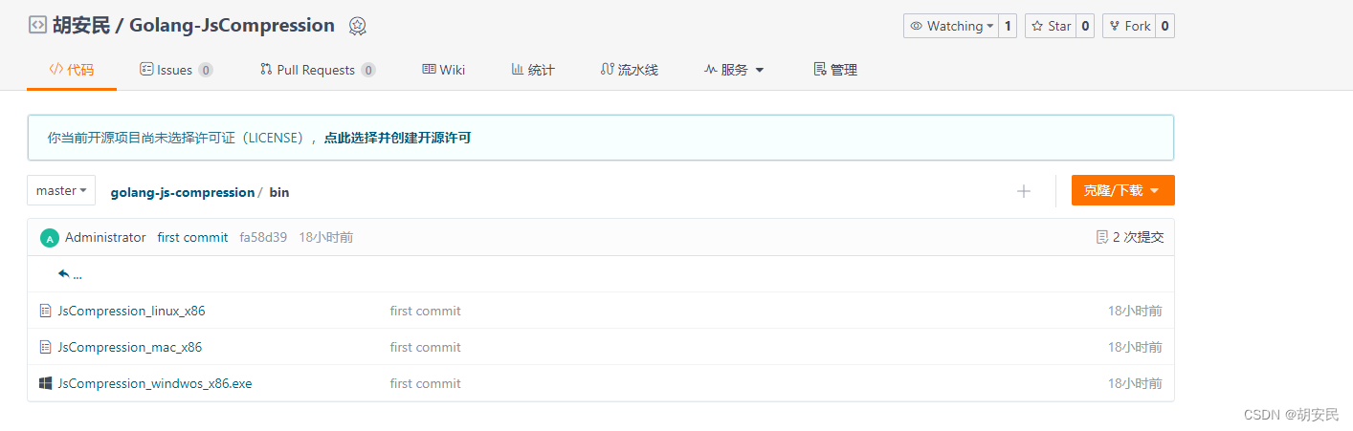The width and height of the screenshot is (1353, 431).
Task: Open file JsCompression_linux_x86
Action: 131,311
